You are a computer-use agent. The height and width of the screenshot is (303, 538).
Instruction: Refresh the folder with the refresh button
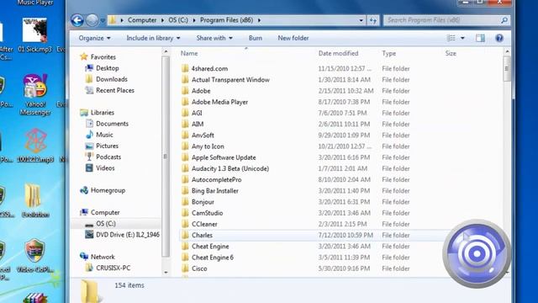click(x=373, y=20)
